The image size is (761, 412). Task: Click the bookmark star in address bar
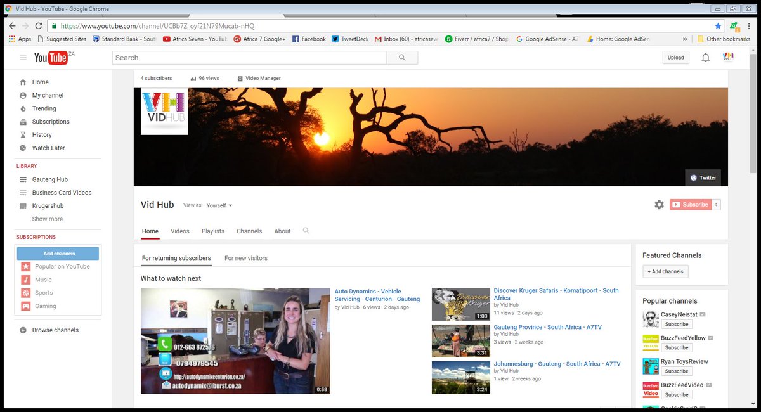[x=718, y=26]
